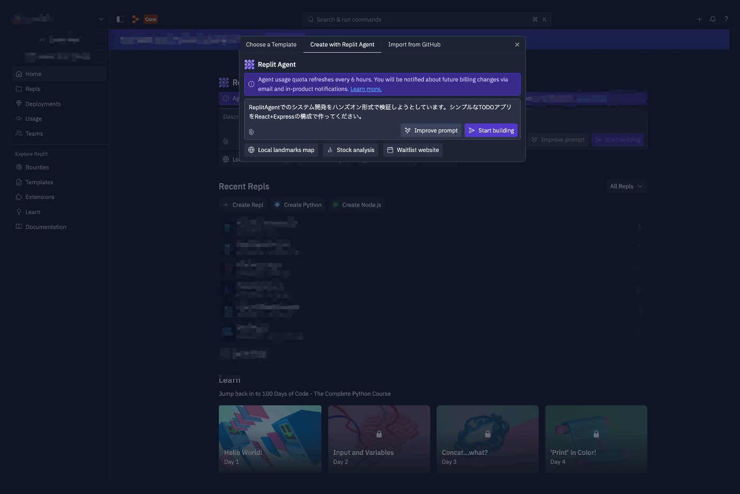
Task: Open Documentation in sidebar
Action: [59, 227]
